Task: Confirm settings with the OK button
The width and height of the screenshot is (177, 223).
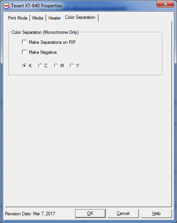Action: click(x=90, y=213)
